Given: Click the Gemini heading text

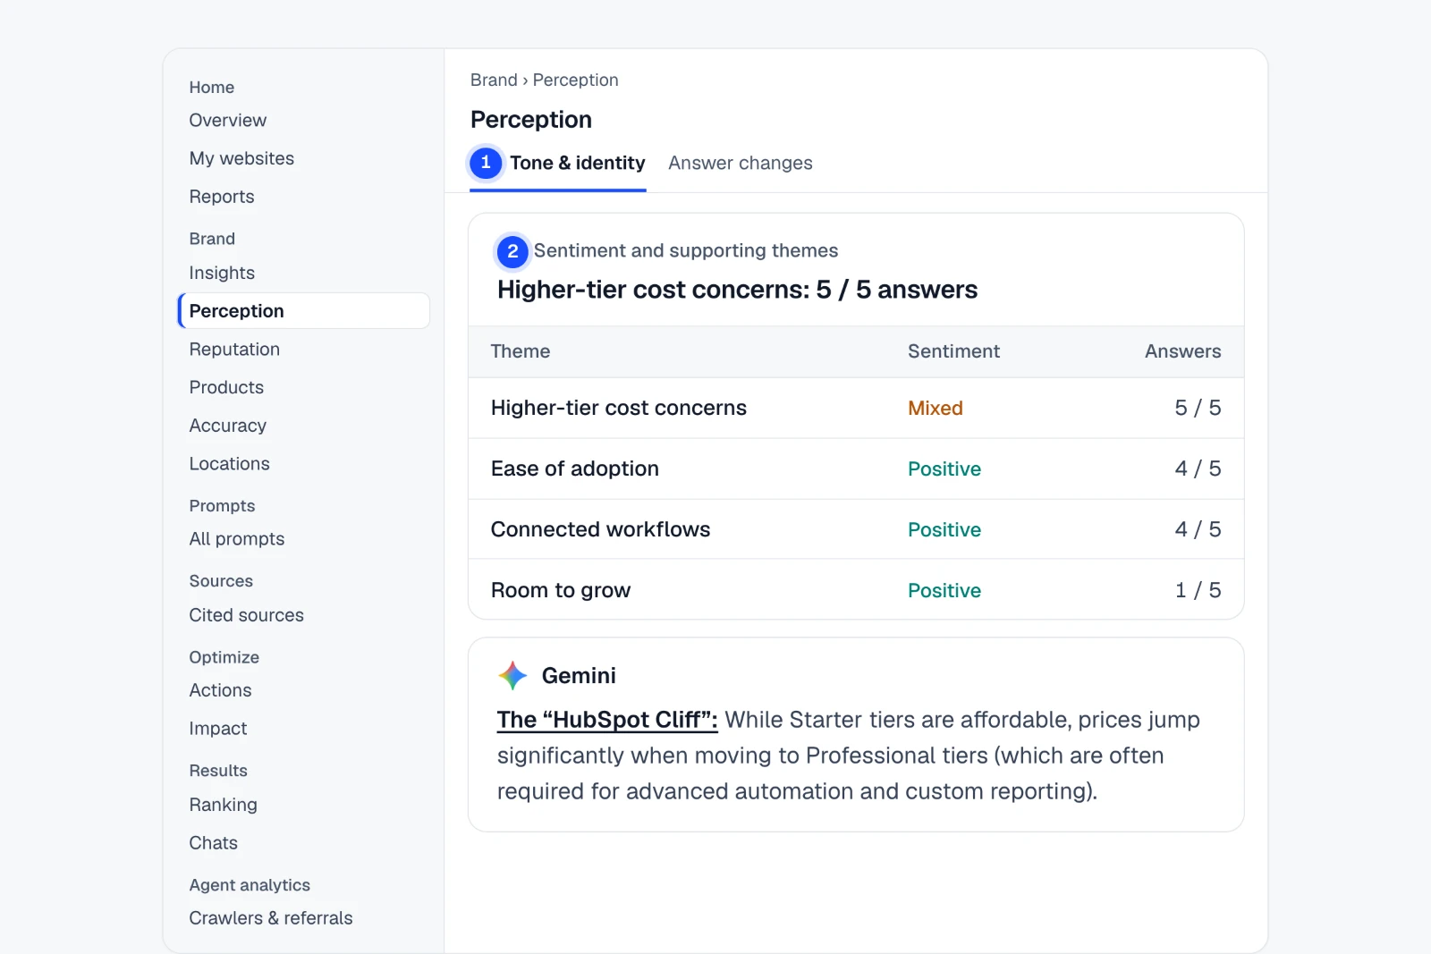Looking at the screenshot, I should point(579,676).
